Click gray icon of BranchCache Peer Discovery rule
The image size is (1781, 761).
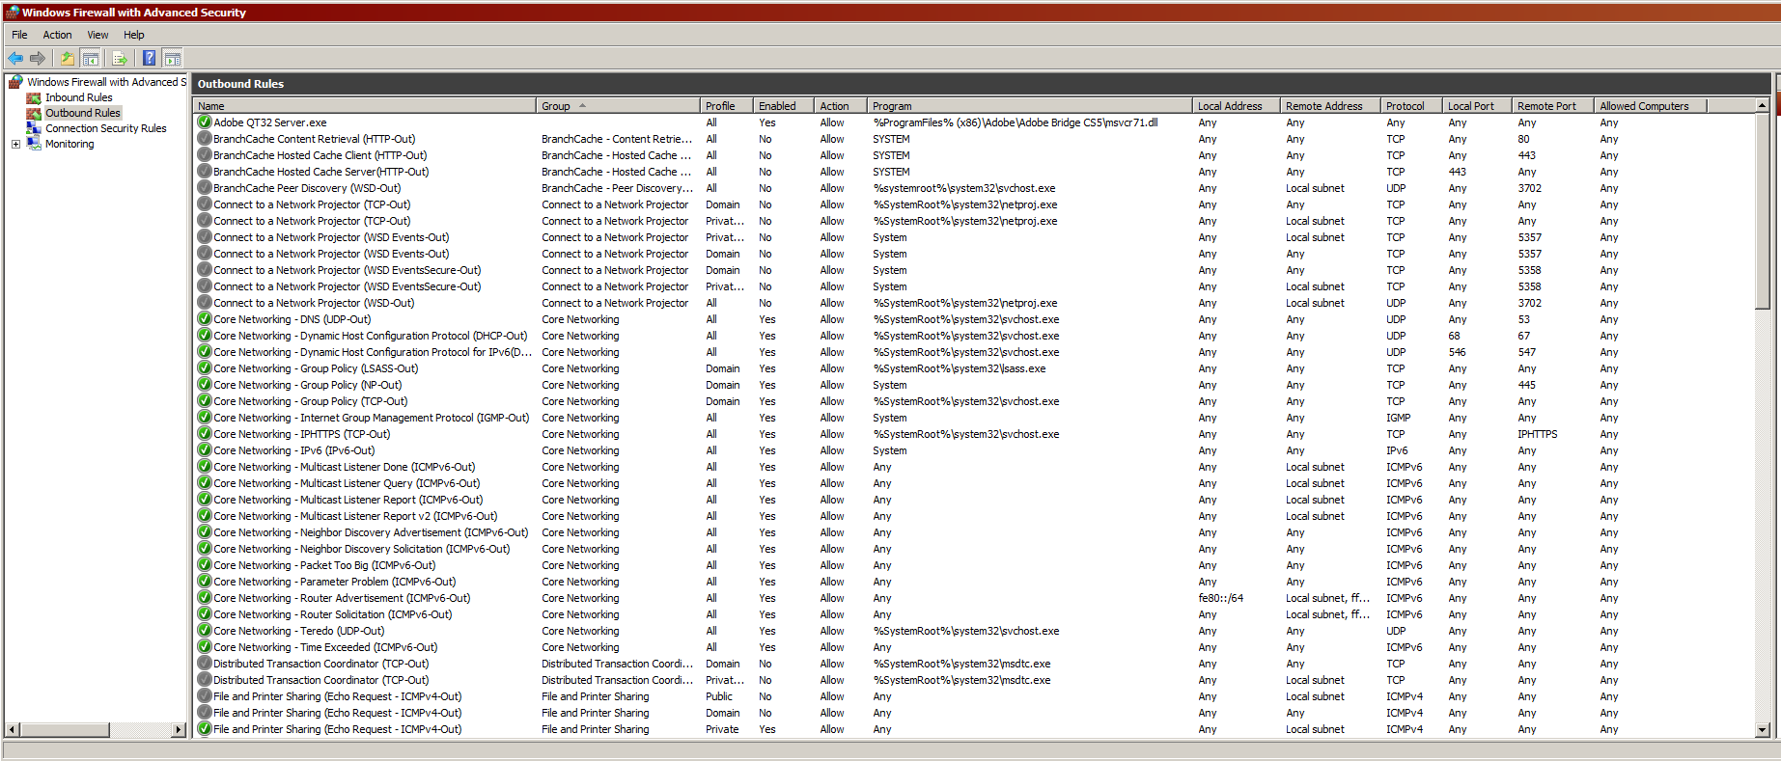point(205,188)
